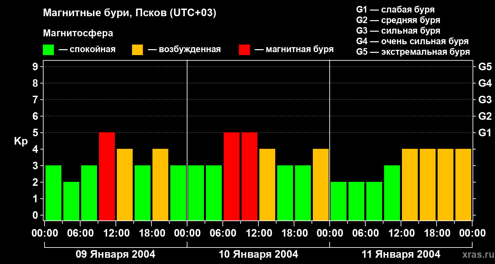Select the 11 Января 00:00–03:00 green bar
This screenshot has width=495, height=264.
click(x=339, y=201)
